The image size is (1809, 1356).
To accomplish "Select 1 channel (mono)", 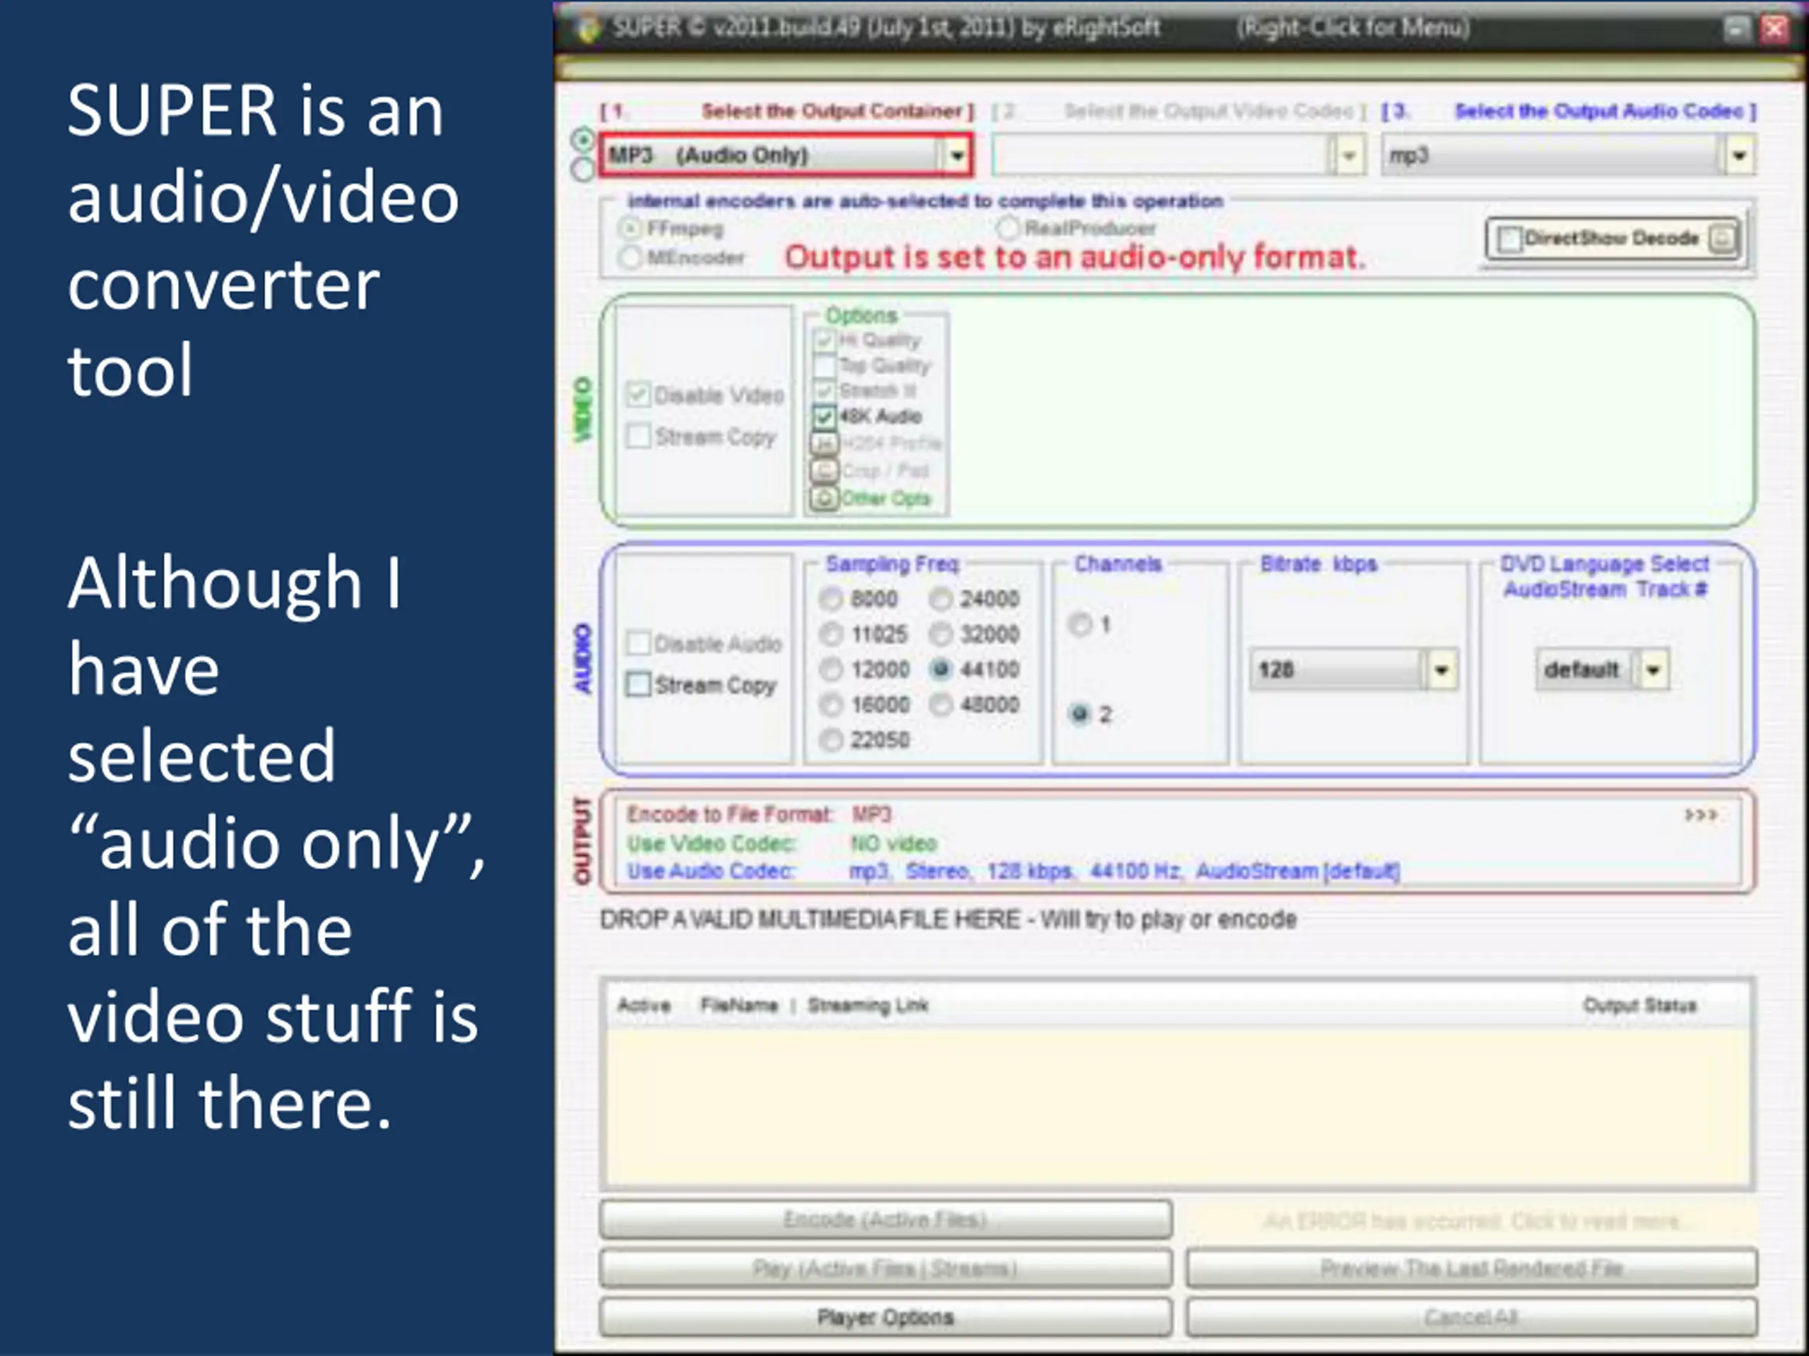I will [x=1080, y=624].
